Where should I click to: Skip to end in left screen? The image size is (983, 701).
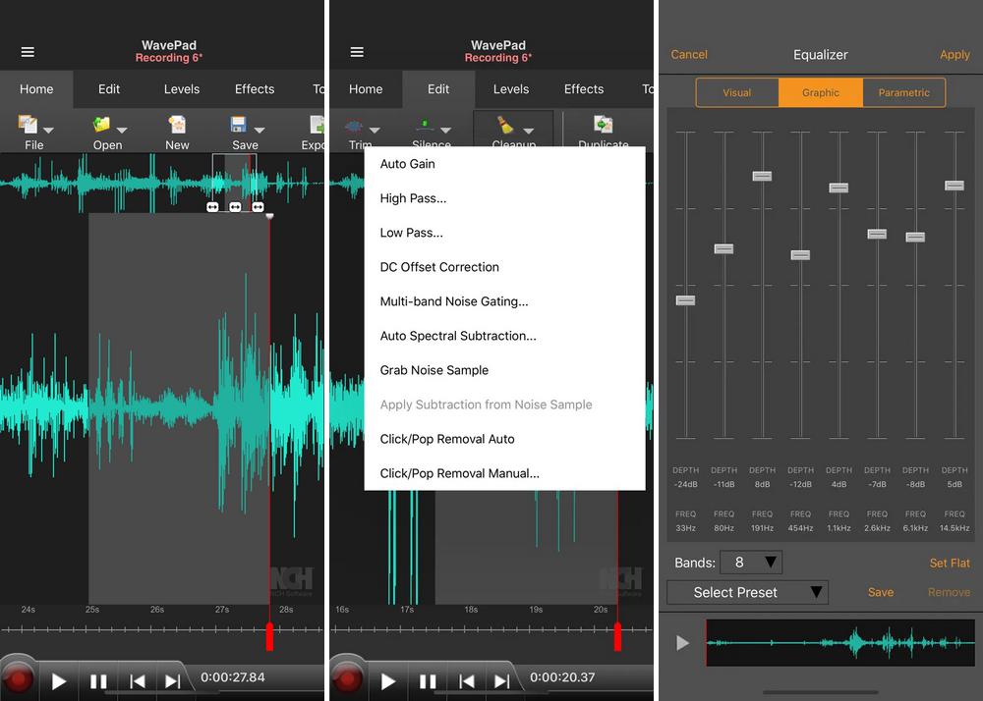[x=172, y=681]
